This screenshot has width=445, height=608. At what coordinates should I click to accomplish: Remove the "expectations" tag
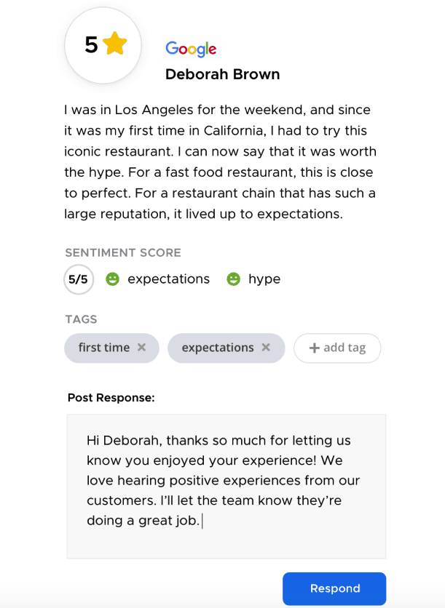266,348
